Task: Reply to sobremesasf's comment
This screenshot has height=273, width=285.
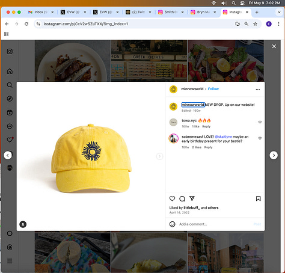Action: [x=208, y=147]
